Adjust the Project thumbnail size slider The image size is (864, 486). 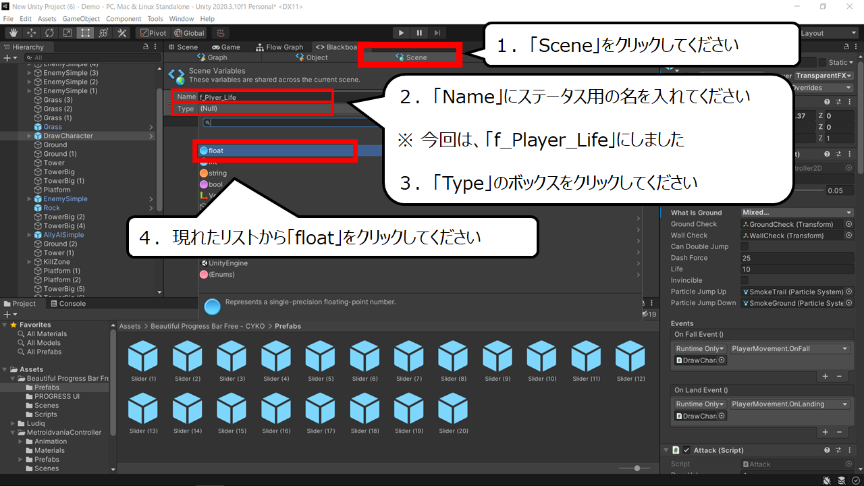point(637,468)
